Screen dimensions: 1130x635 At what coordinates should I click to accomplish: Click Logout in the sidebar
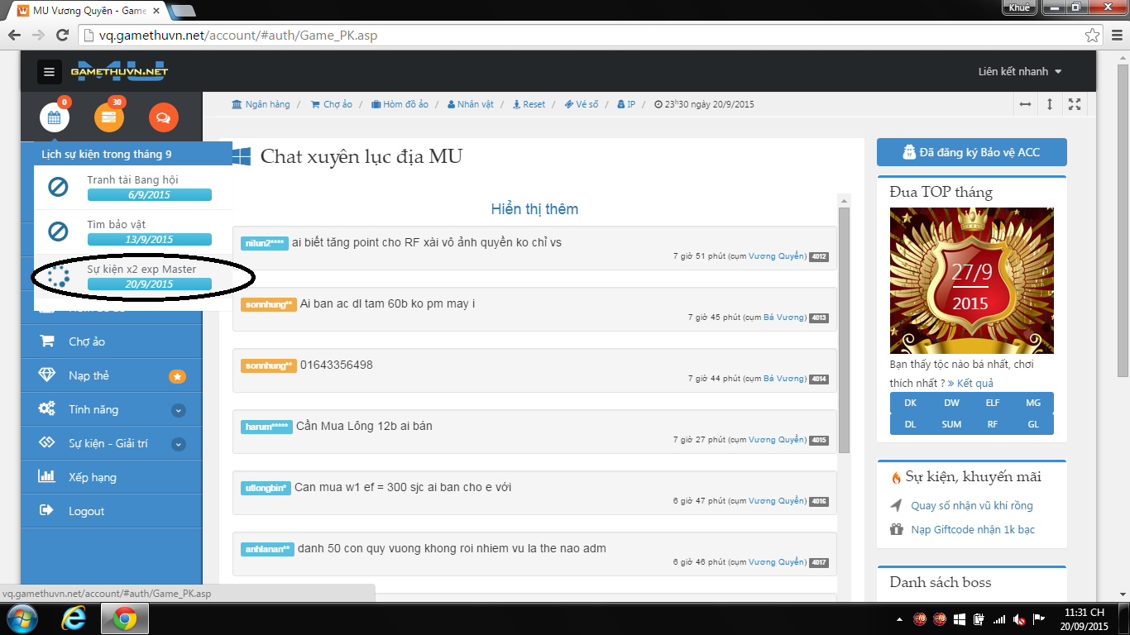coord(86,511)
